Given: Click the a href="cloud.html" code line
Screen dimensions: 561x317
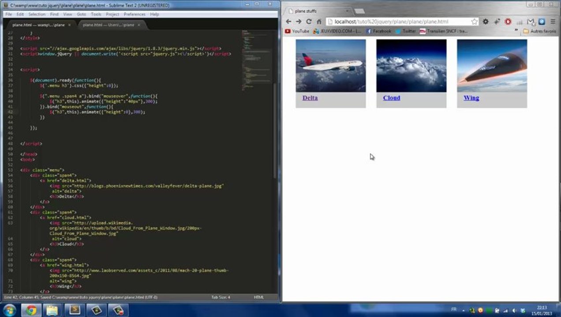Looking at the screenshot, I should coord(65,217).
